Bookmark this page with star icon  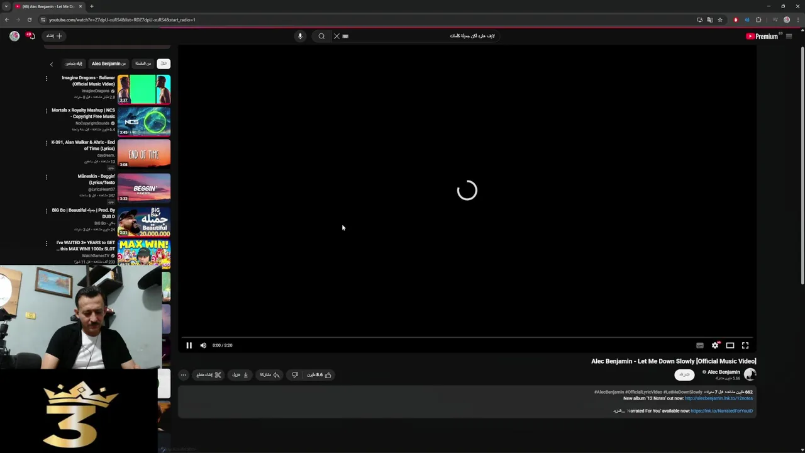click(x=720, y=20)
